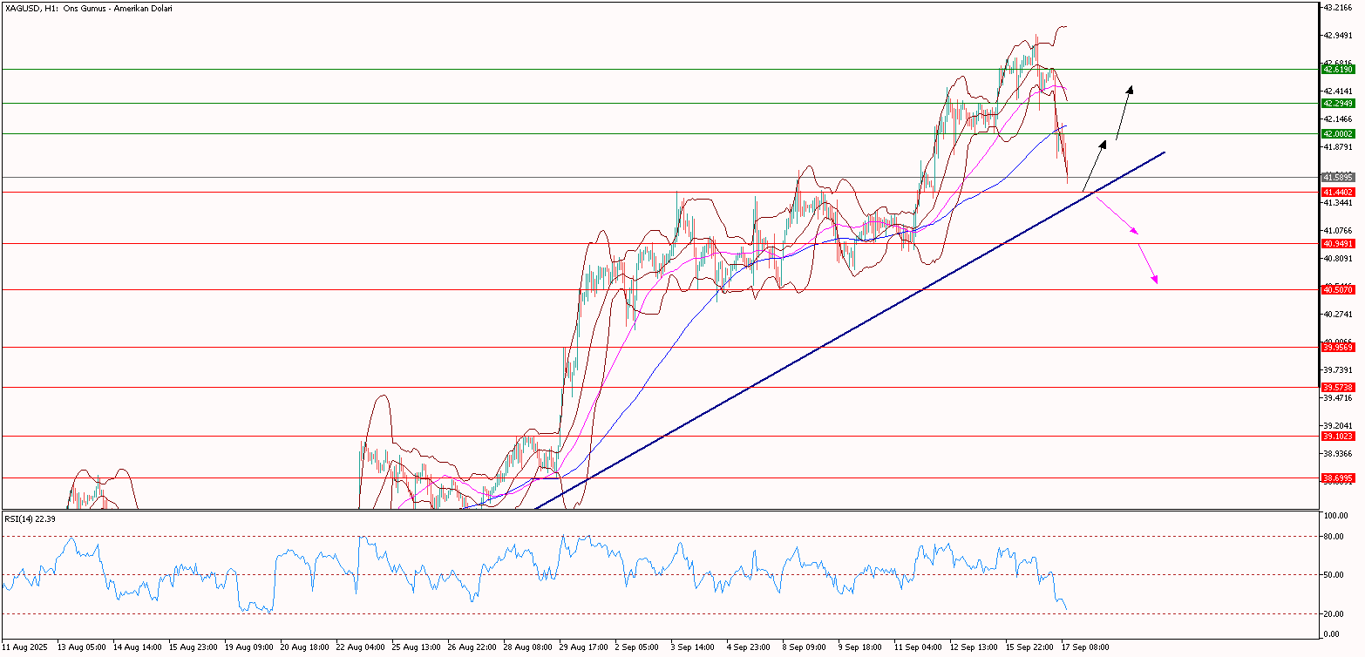The width and height of the screenshot is (1365, 657).
Task: Click the 11 Sep 04:00 time label
Action: 920,648
